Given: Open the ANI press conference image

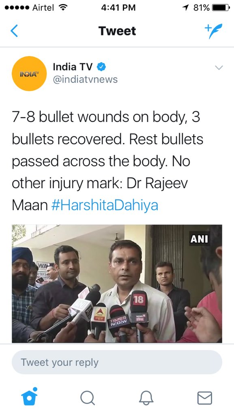Looking at the screenshot, I should pyautogui.click(x=117, y=284).
